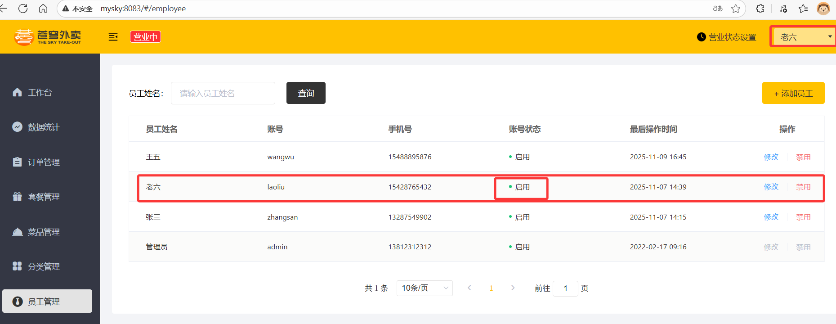Click the 营业中 status badge
The height and width of the screenshot is (324, 836).
(x=145, y=37)
